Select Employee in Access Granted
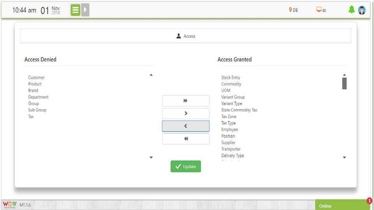The height and width of the screenshot is (210, 374). point(229,129)
